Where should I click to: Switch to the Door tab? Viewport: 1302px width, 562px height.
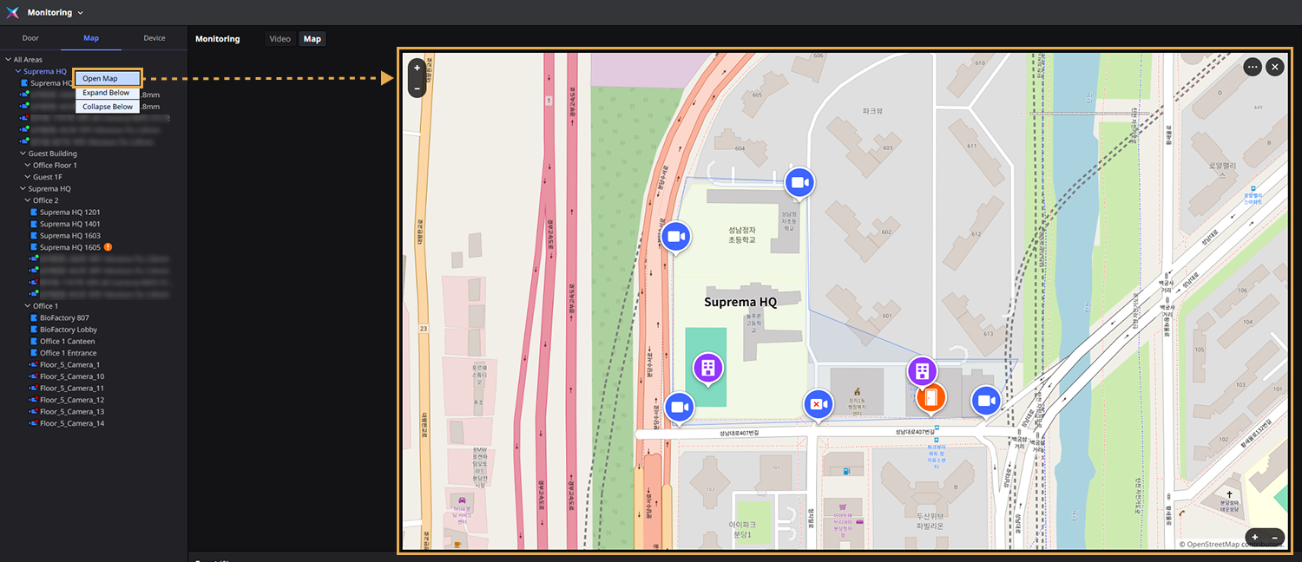point(30,38)
